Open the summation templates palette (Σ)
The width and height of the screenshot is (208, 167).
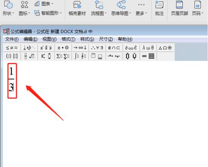(x=63, y=56)
